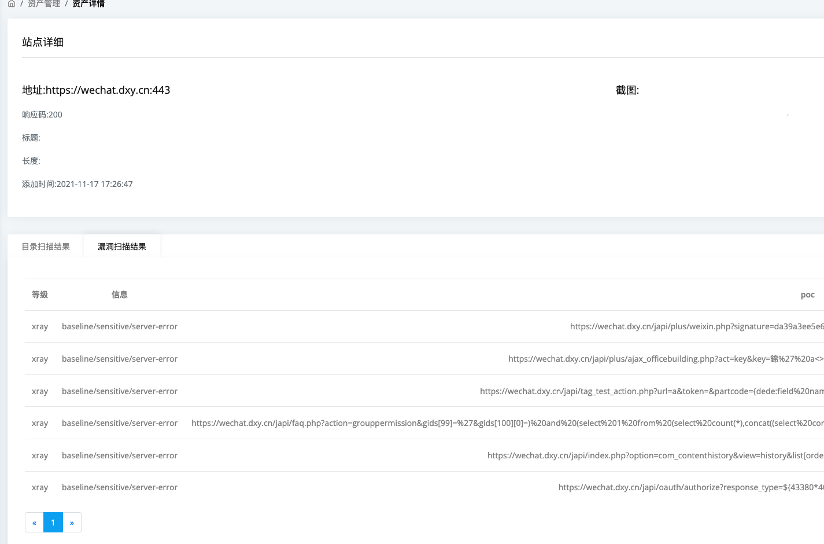Click the 响应码:200 text
Screen dimensions: 824x544
(x=42, y=115)
